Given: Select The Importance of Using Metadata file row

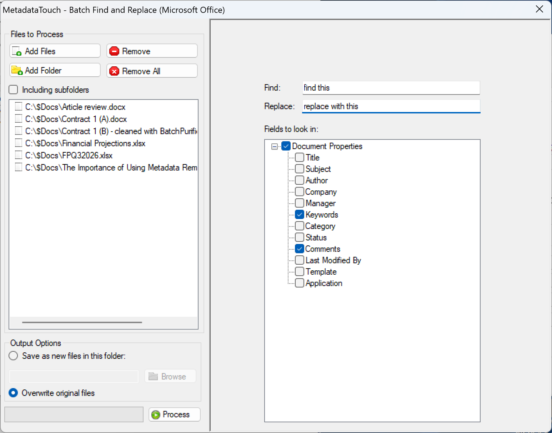Looking at the screenshot, I should tap(106, 167).
